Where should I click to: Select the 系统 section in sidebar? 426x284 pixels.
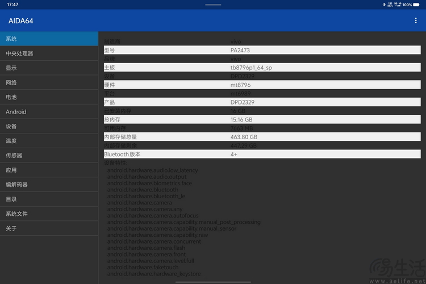pyautogui.click(x=49, y=39)
